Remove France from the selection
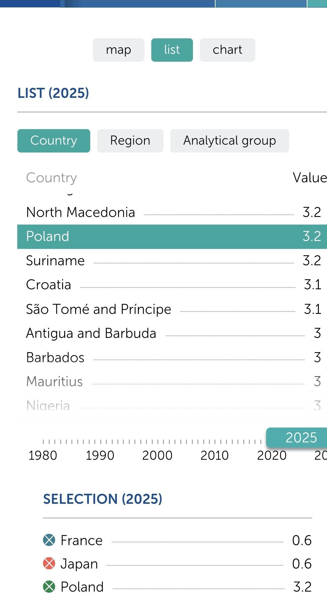 49,540
